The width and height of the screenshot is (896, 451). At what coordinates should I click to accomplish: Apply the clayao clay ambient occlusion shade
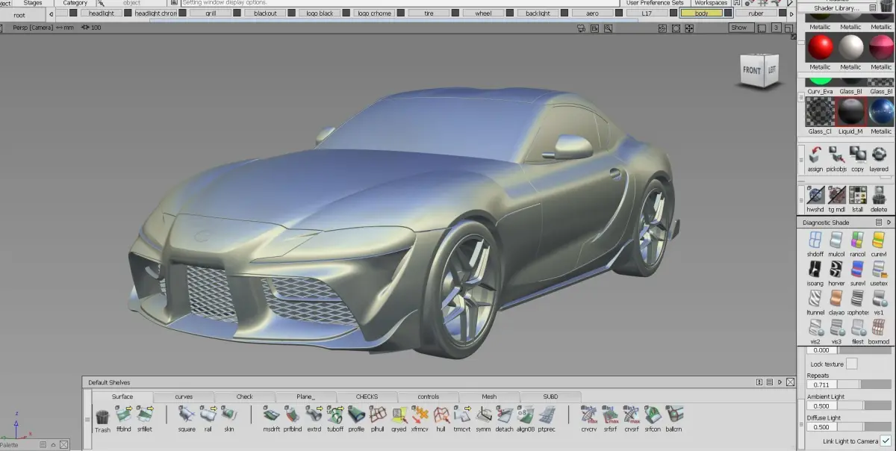[x=836, y=301]
